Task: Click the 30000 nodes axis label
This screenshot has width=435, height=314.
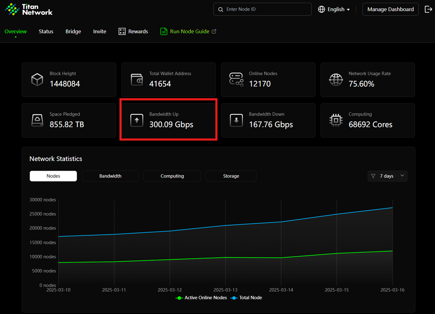Action: (x=43, y=200)
